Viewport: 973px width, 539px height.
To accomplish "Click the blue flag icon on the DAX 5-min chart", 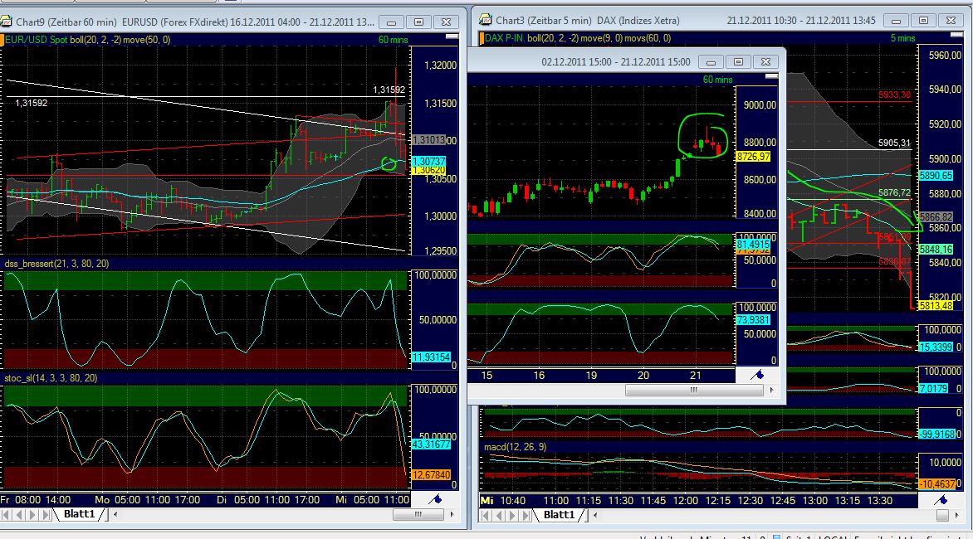I will [x=943, y=498].
